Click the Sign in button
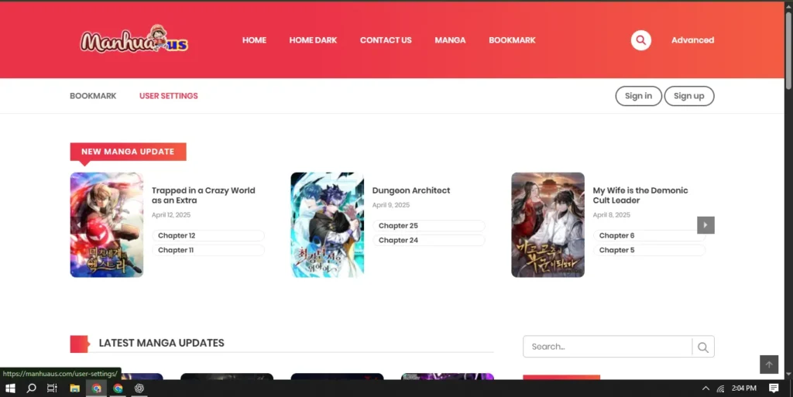This screenshot has height=397, width=793. [638, 96]
